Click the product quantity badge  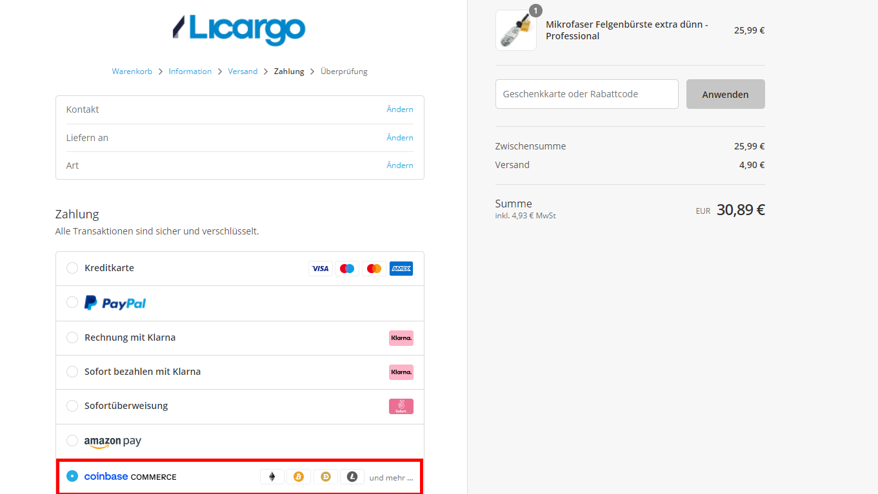536,10
